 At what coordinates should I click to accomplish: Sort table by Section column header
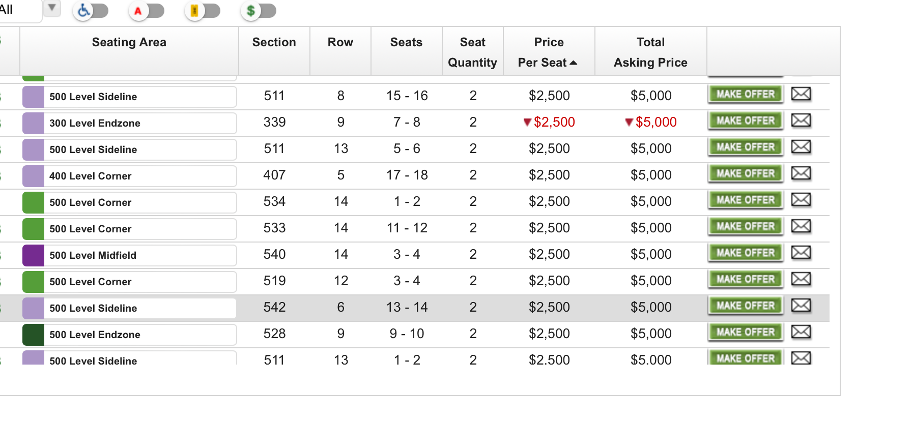pyautogui.click(x=274, y=42)
